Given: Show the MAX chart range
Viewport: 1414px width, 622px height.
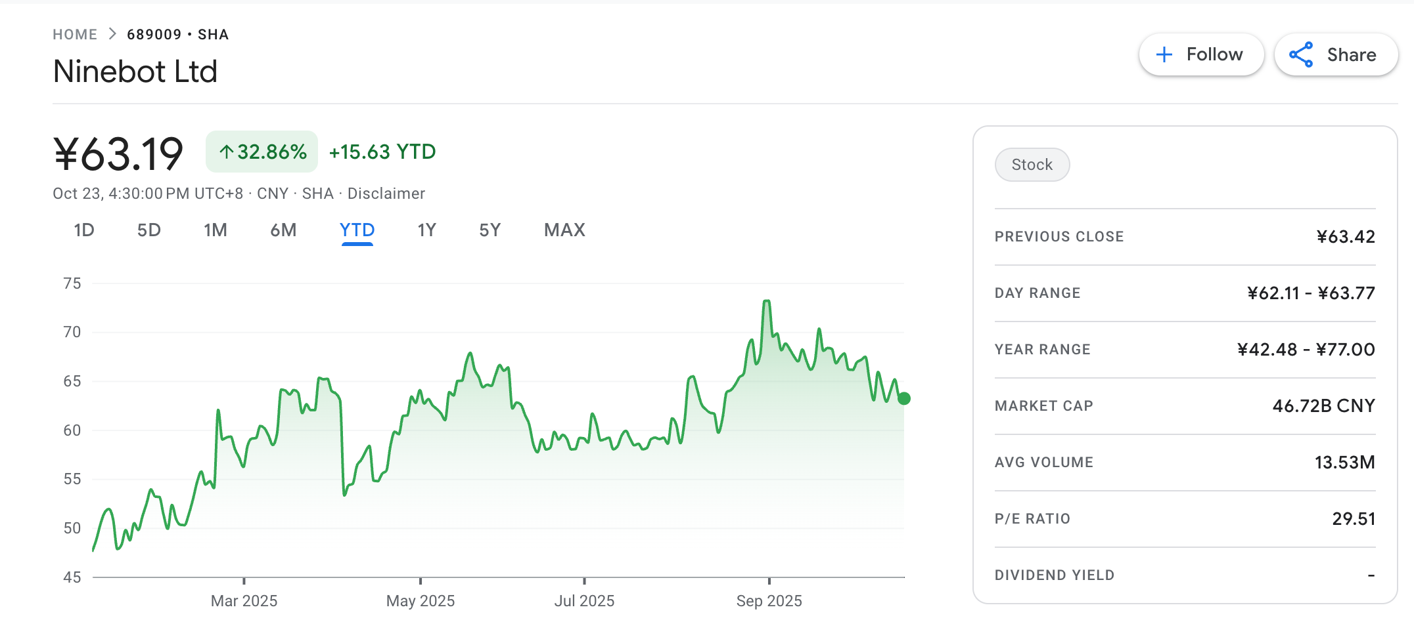Looking at the screenshot, I should coord(564,230).
